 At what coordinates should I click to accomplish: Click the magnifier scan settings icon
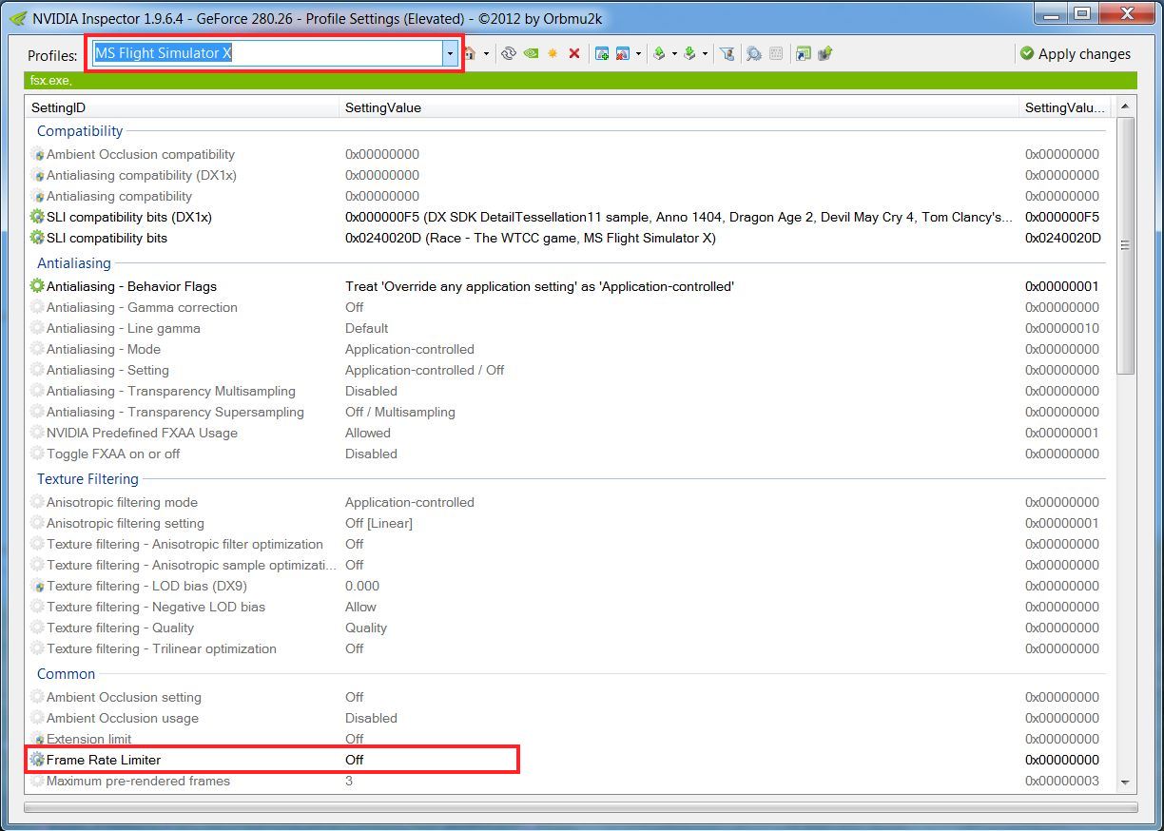tap(754, 54)
